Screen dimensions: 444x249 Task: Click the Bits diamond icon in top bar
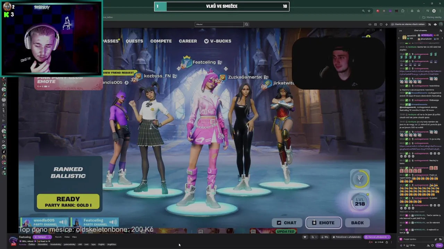387,24
